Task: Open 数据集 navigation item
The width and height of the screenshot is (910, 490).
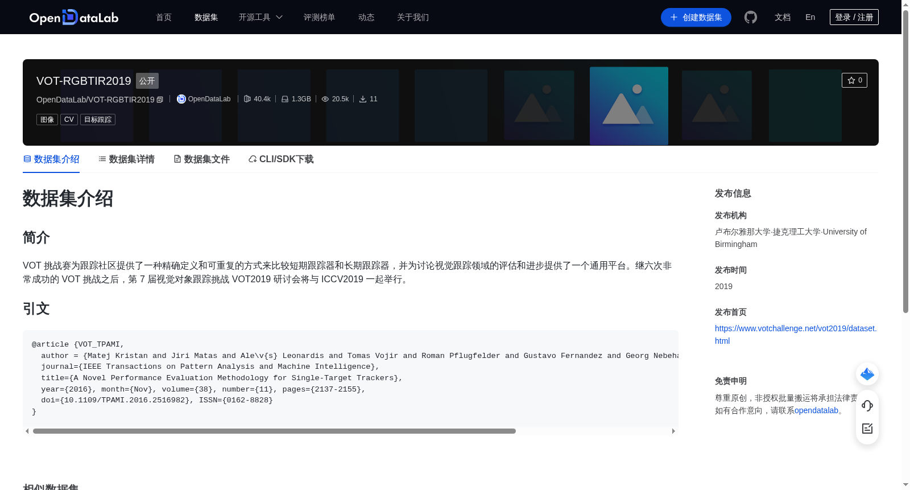Action: (206, 17)
